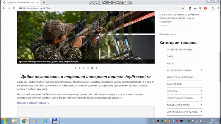Click the page vertical scrollbar
The width and height of the screenshot is (221, 124).
pos(220,67)
